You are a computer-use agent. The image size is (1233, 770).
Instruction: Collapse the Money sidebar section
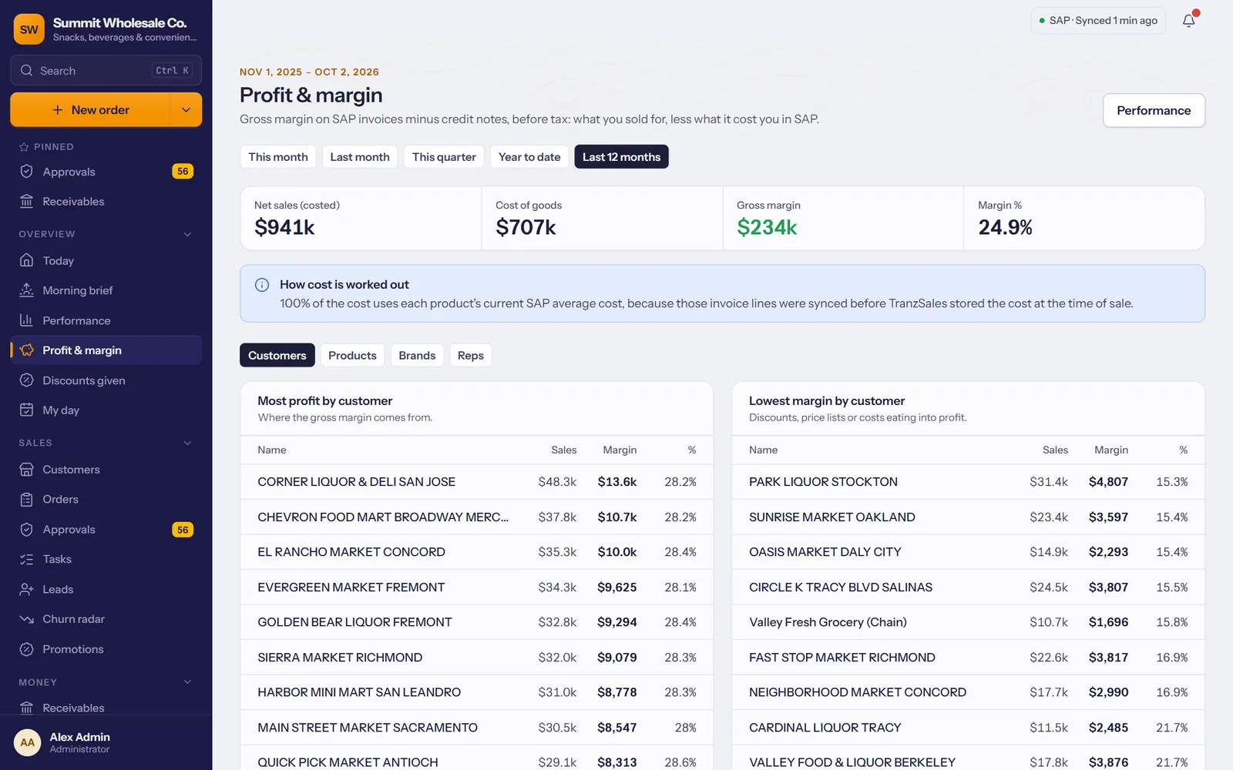(x=187, y=682)
